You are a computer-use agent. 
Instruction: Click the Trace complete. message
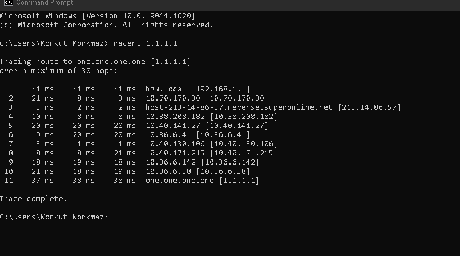coord(34,199)
